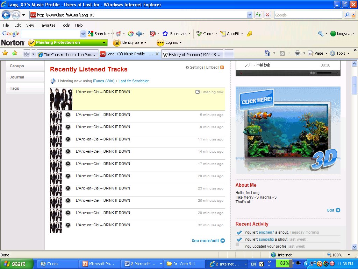Click the page vertical scrollbar thumb
Screen dimensions: 358x269
tap(354, 85)
